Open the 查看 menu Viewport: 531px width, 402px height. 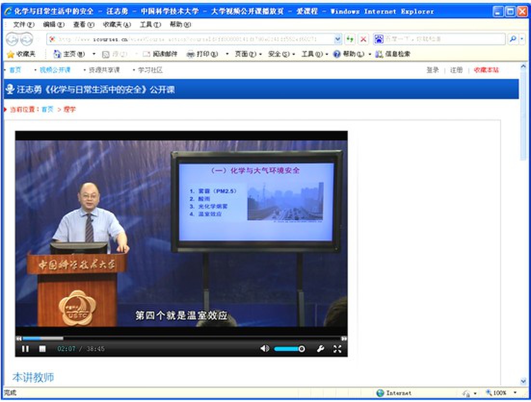point(81,24)
